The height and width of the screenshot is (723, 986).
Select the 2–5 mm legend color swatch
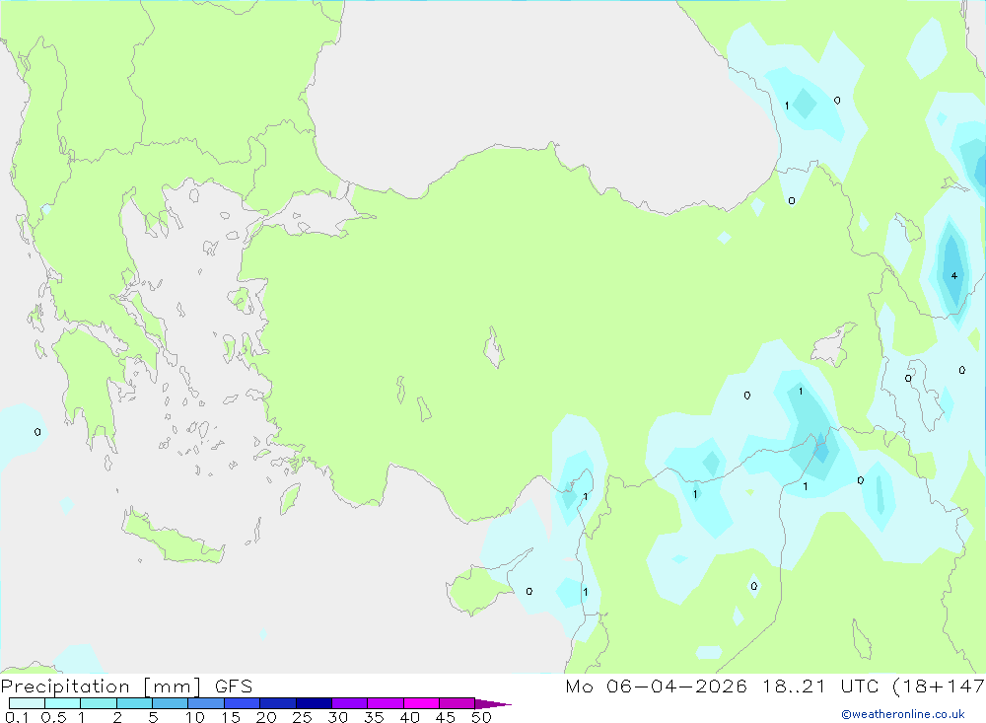pos(134,703)
